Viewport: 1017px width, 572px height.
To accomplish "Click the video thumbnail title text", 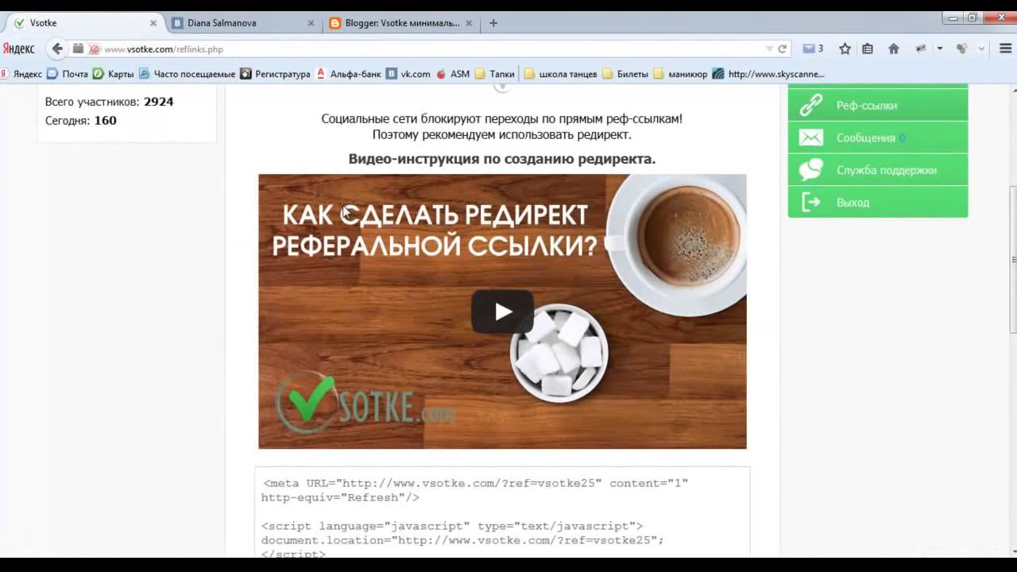I will click(435, 230).
